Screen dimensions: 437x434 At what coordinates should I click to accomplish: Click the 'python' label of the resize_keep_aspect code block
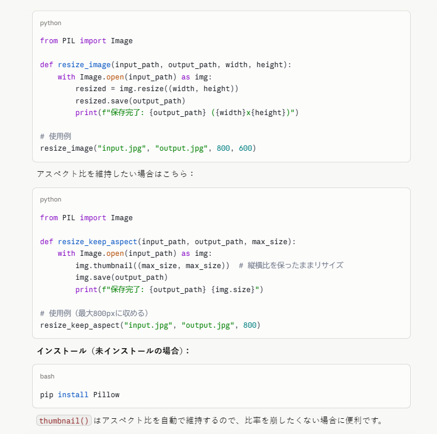tap(50, 200)
